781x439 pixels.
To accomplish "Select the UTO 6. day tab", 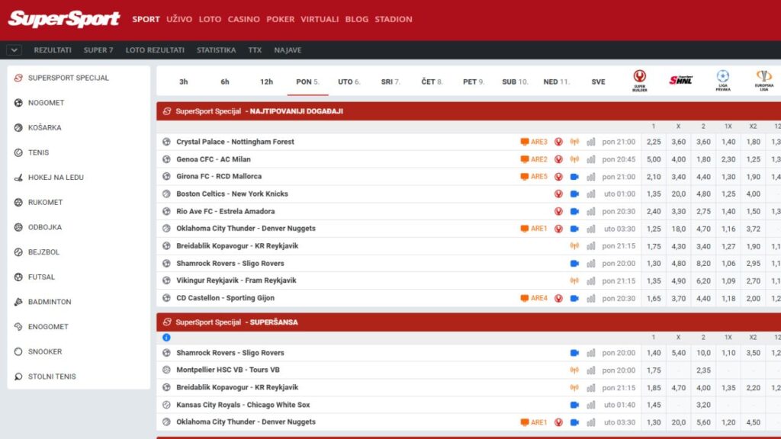I will [x=349, y=82].
